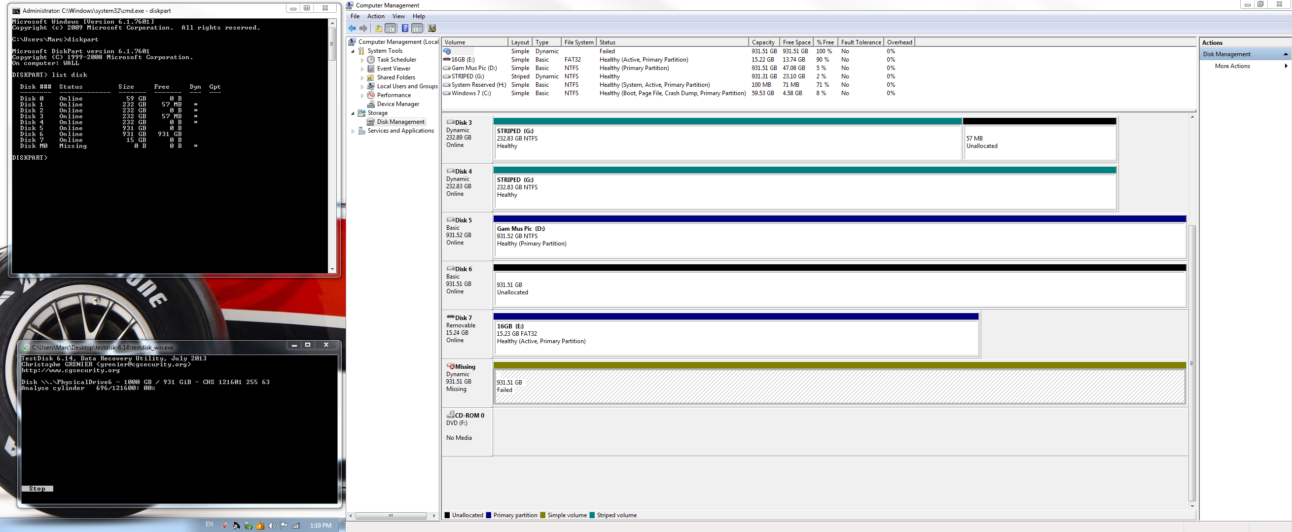Image resolution: width=1292 pixels, height=532 pixels.
Task: Open the Action menu
Action: click(x=376, y=17)
